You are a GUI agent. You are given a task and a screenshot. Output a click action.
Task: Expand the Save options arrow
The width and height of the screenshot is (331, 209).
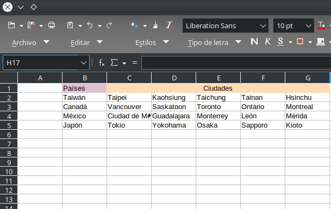coord(41,26)
